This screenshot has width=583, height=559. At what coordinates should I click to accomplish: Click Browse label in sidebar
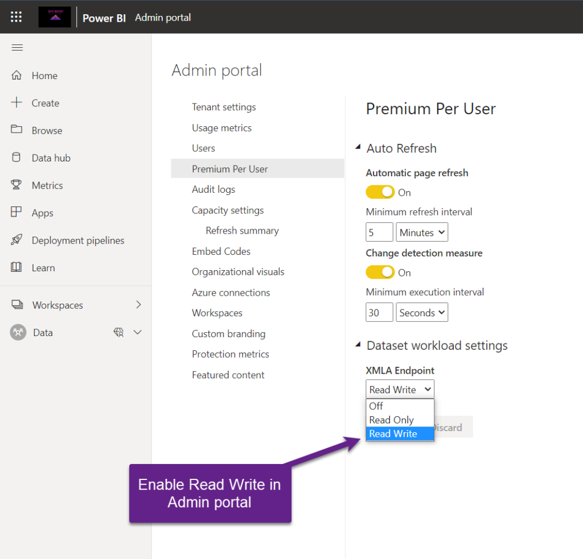point(47,131)
